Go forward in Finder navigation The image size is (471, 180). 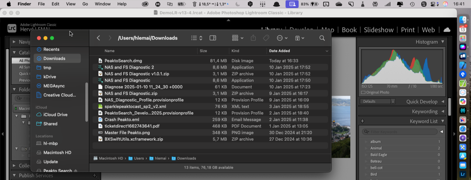pos(110,38)
